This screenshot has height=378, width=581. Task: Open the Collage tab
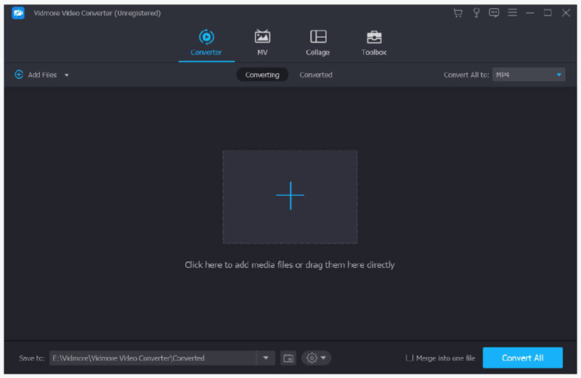(x=317, y=43)
